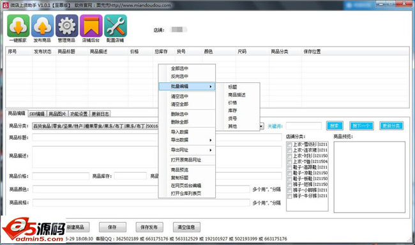The image size is (415, 245).
Task: Click the 关键词 search input field
Action: (x=304, y=126)
